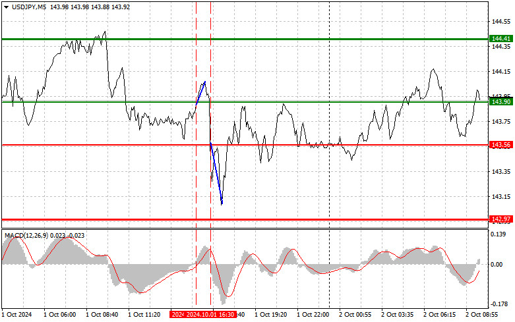
Task: Click the USDJPY,M5 chart title text
Action: click(29, 7)
